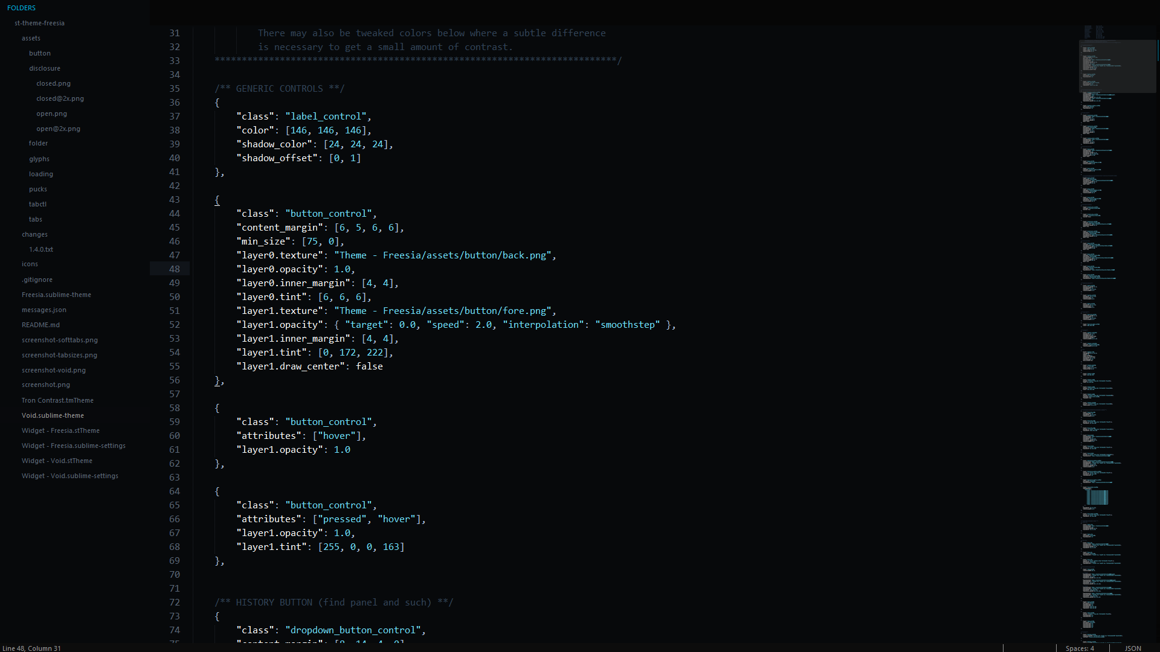This screenshot has height=652, width=1160.
Task: Open Freesia.sublime-theme file
Action: [56, 295]
